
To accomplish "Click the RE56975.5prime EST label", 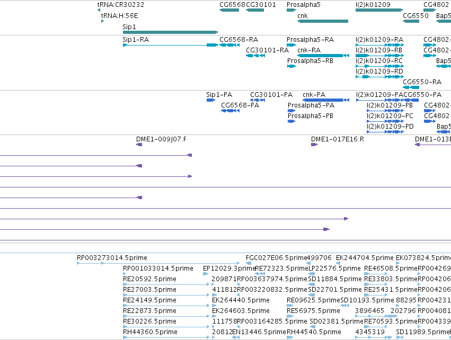I will click(313, 311).
